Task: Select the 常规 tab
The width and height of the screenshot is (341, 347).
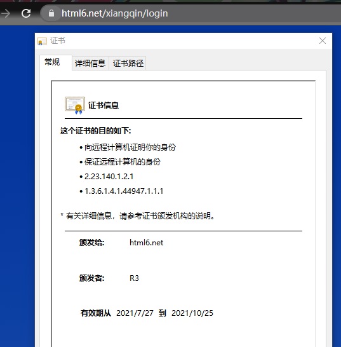Action: point(52,62)
